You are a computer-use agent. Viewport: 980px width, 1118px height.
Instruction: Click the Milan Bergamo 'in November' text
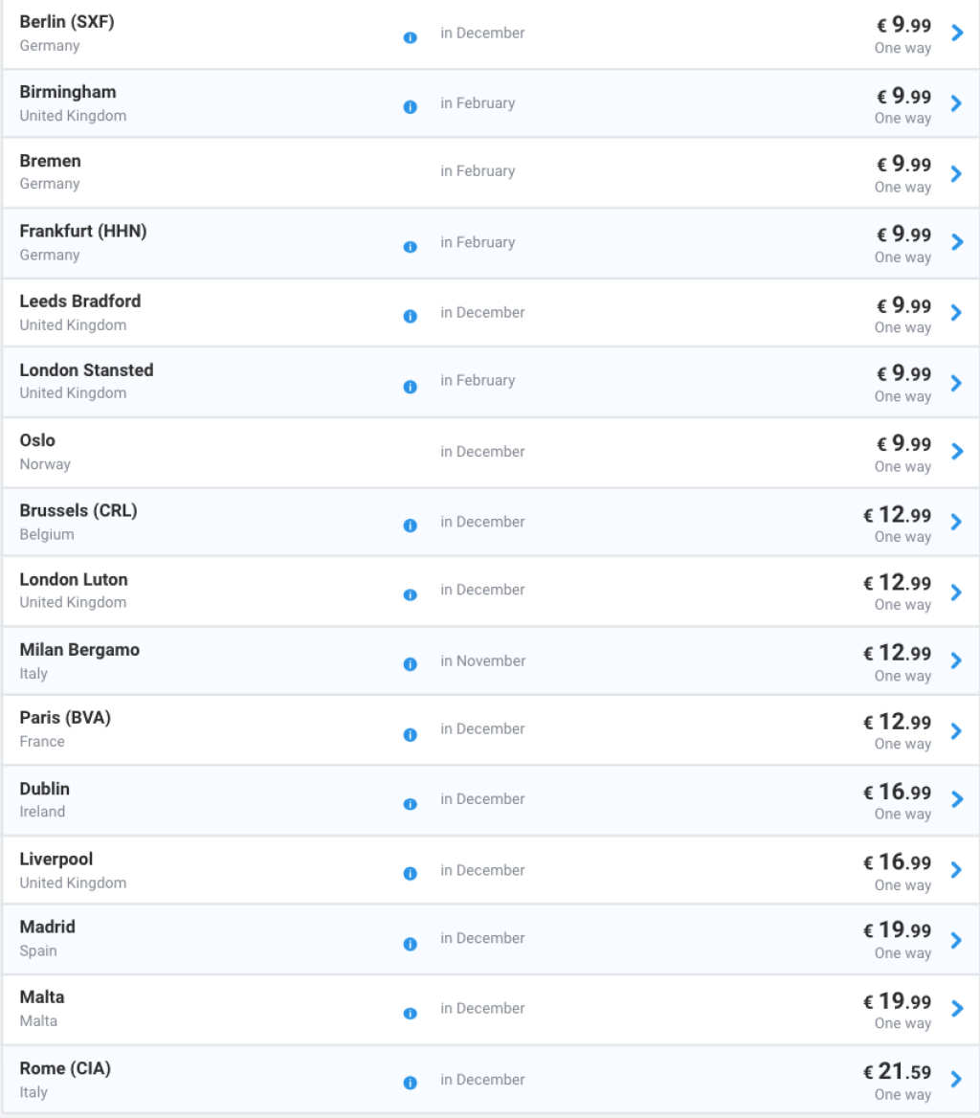482,660
